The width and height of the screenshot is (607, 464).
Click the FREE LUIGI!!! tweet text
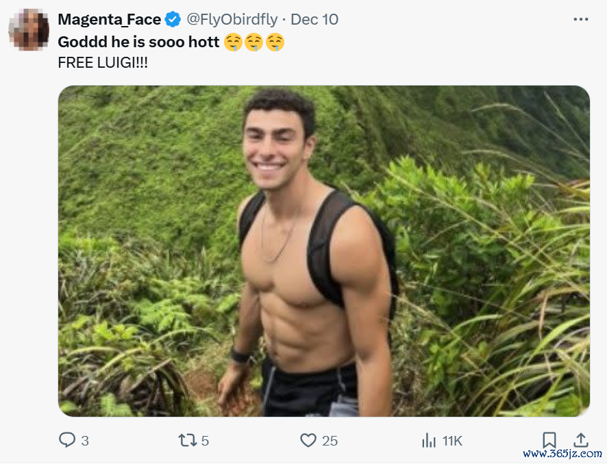click(103, 63)
